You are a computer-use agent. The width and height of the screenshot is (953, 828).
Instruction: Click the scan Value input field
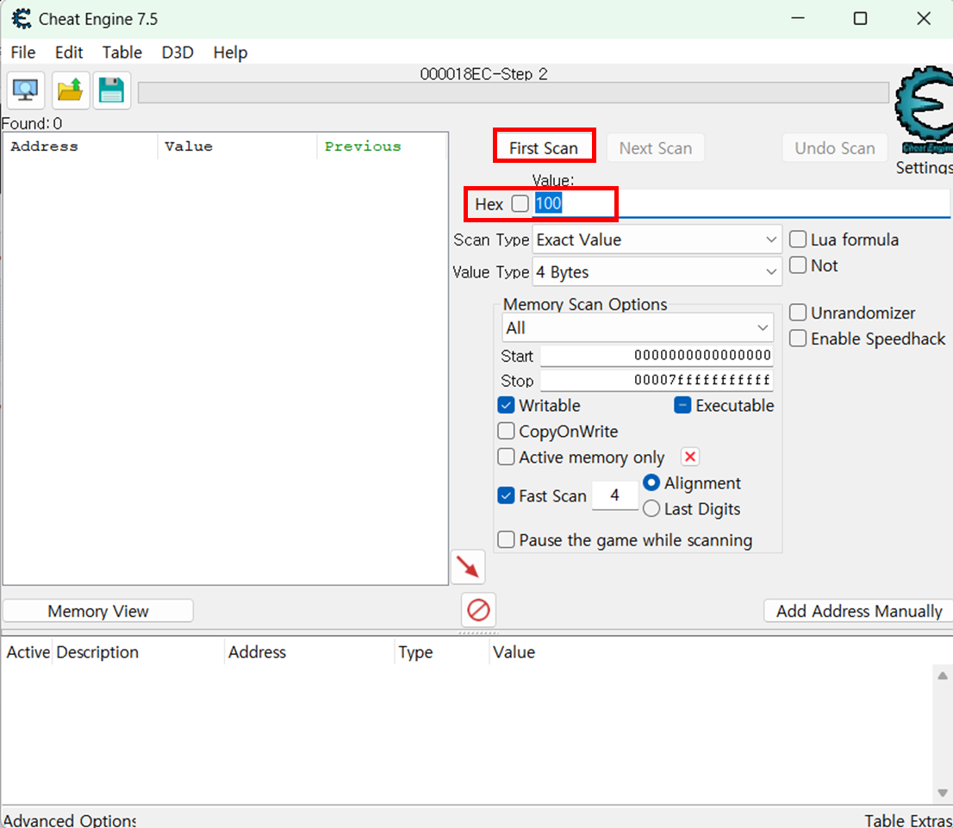[742, 203]
